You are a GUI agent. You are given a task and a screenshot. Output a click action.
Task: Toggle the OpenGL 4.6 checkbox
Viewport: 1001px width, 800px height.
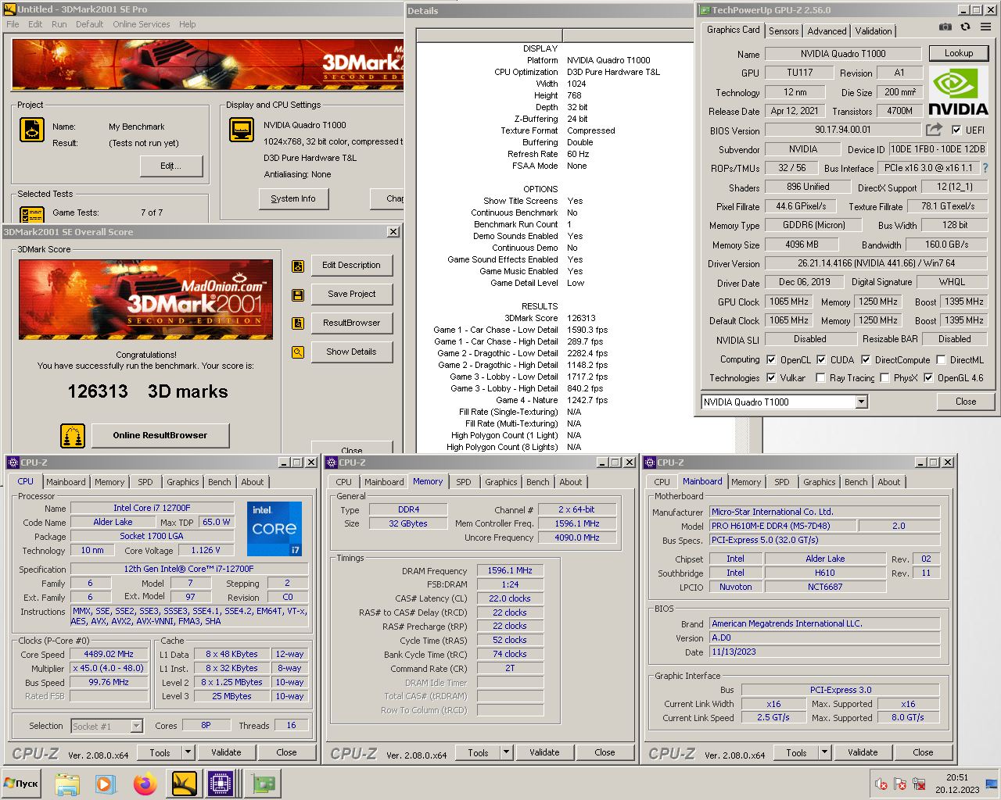pyautogui.click(x=928, y=378)
